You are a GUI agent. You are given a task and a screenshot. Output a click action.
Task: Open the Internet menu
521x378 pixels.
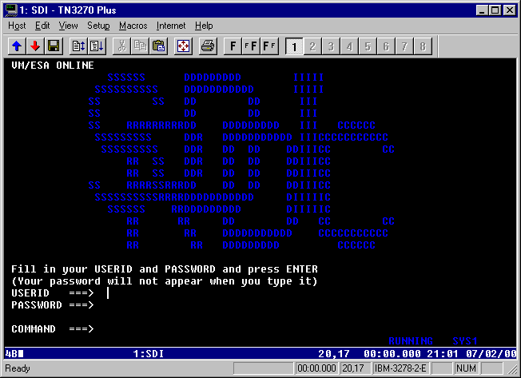click(171, 26)
